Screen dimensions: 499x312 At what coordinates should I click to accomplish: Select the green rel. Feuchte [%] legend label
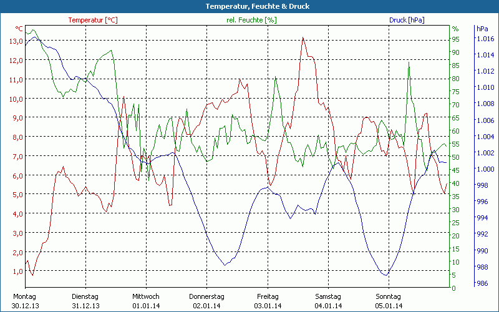[251, 20]
